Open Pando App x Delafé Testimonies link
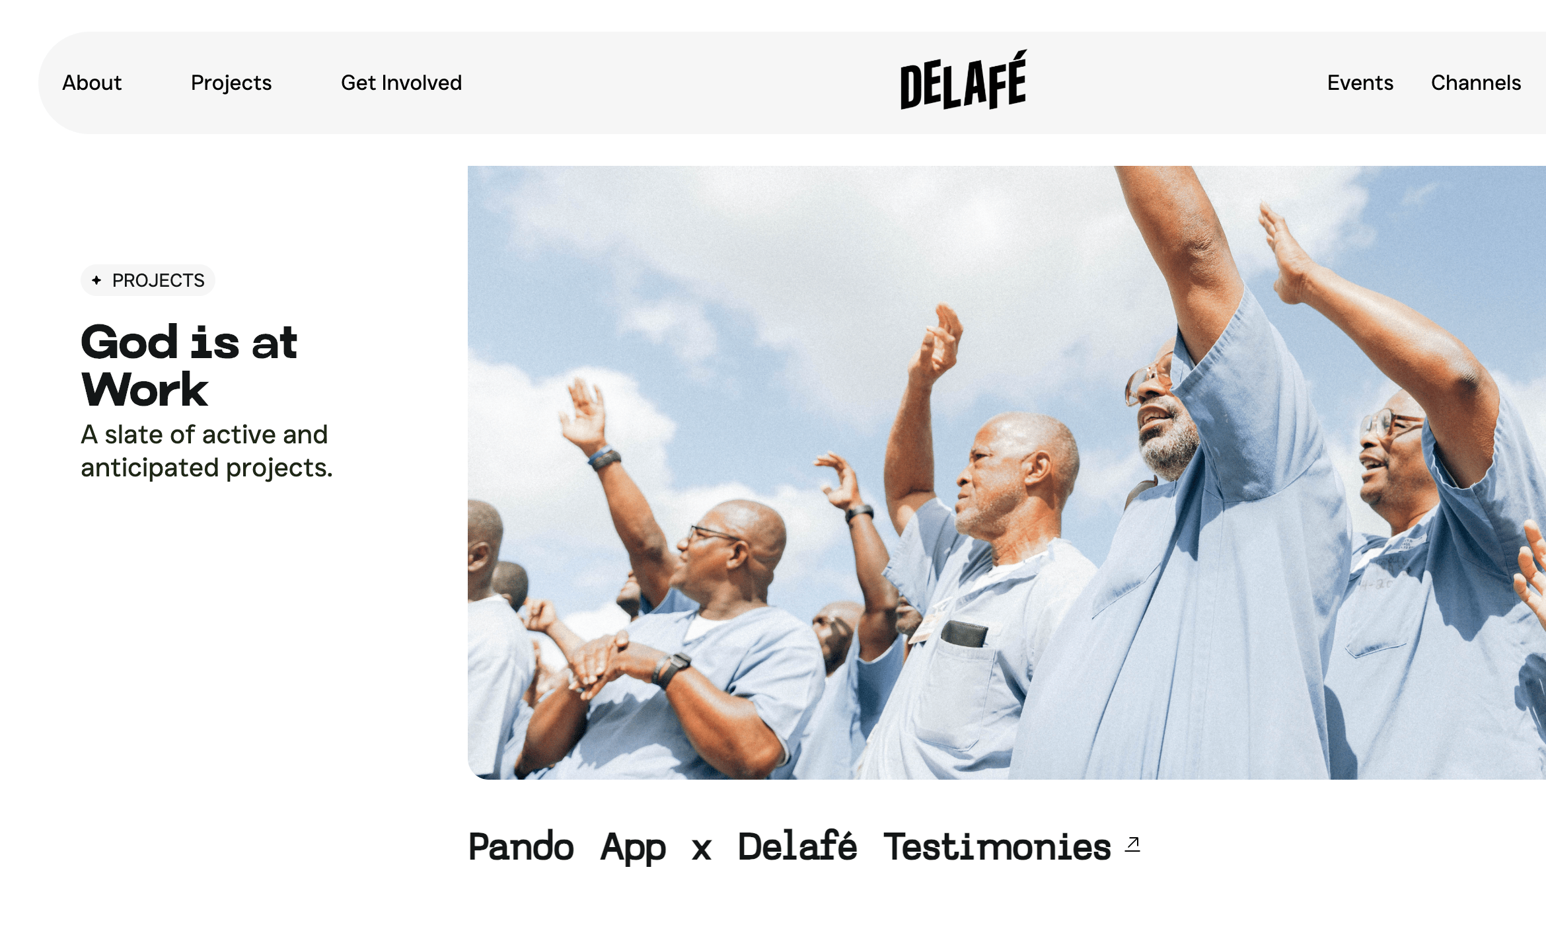1546x929 pixels. click(804, 846)
